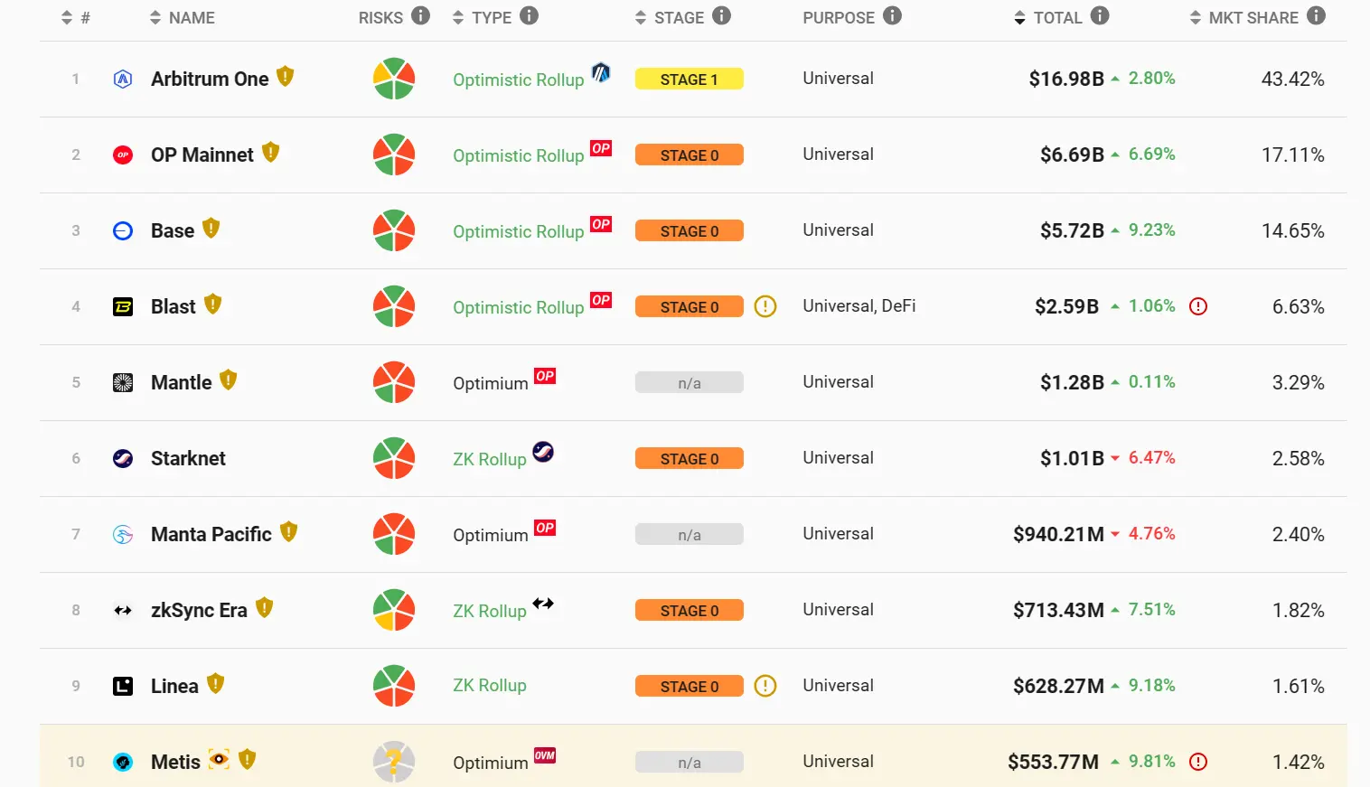Screen dimensions: 1370x787
Task: Open the Arbitrum One project link
Action: (x=210, y=79)
